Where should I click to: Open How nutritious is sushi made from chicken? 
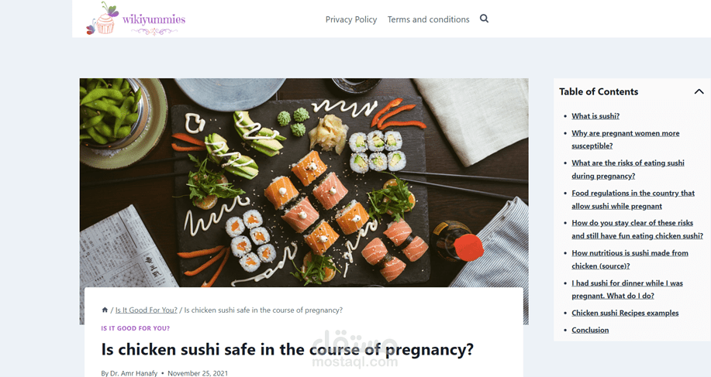(630, 259)
